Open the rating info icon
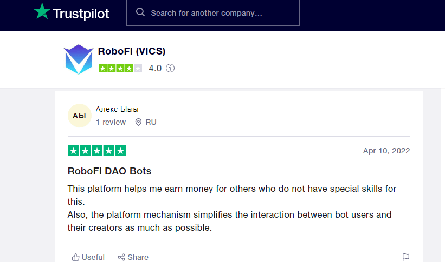 point(170,69)
